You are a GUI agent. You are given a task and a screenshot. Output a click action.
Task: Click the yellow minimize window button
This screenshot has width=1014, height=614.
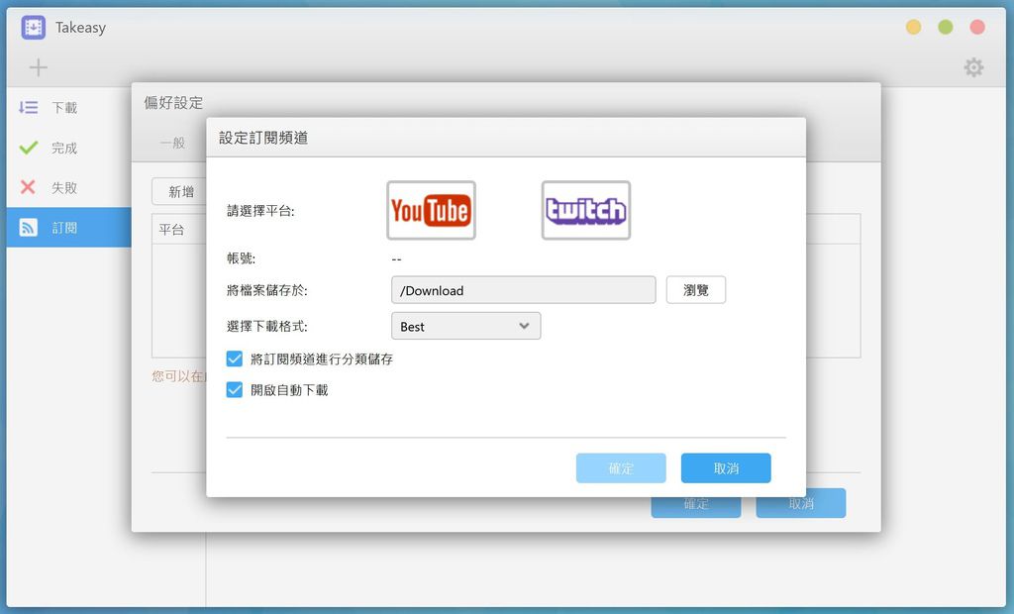[x=913, y=27]
